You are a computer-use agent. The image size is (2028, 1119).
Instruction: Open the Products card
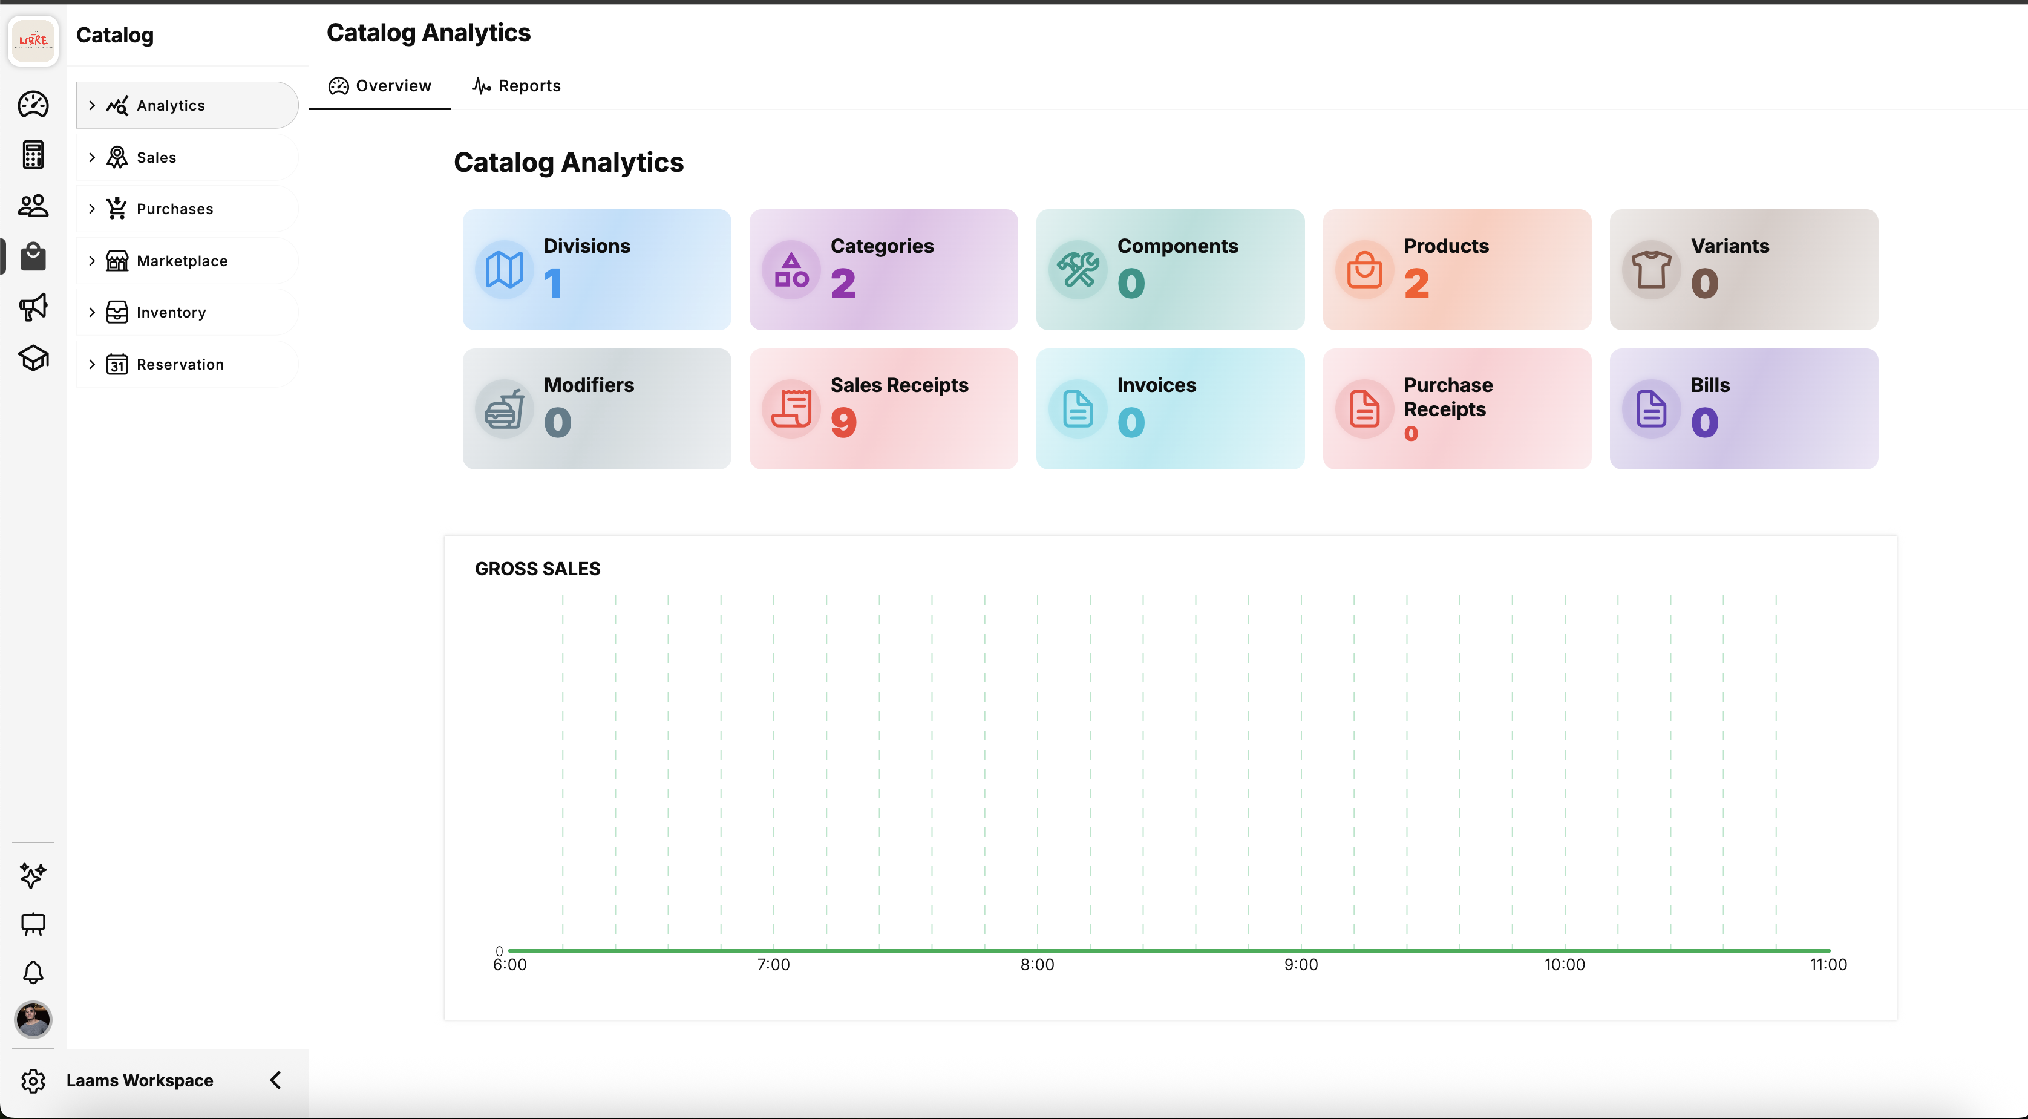[x=1456, y=269]
